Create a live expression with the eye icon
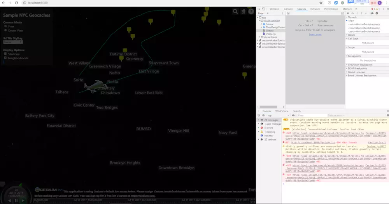Image resolution: width=389 pixels, height=204 pixels. click(x=293, y=116)
